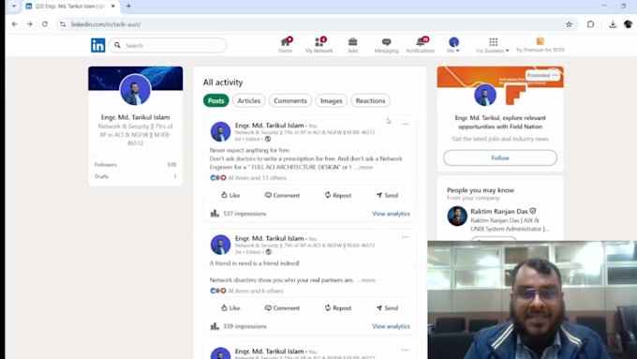Bookmark this page with the star icon

click(x=570, y=24)
